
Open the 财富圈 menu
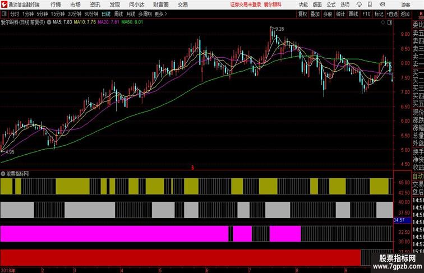(161, 4)
